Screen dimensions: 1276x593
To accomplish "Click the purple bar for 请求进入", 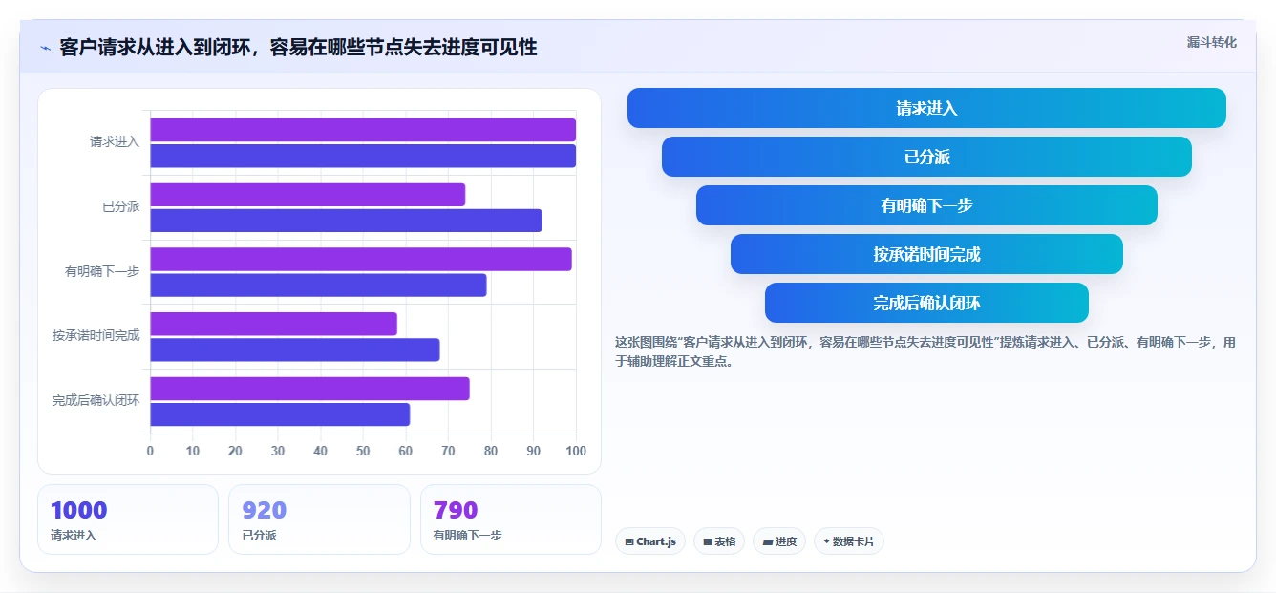I will (x=363, y=130).
